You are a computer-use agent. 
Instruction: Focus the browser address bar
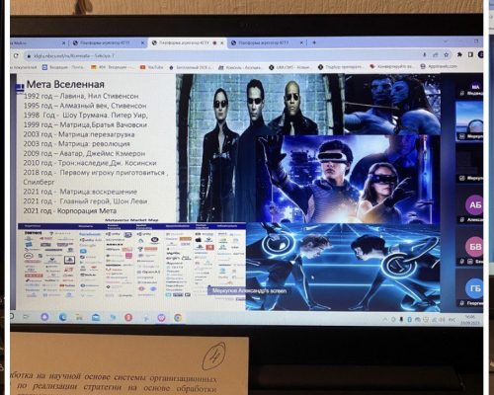pyautogui.click(x=224, y=55)
